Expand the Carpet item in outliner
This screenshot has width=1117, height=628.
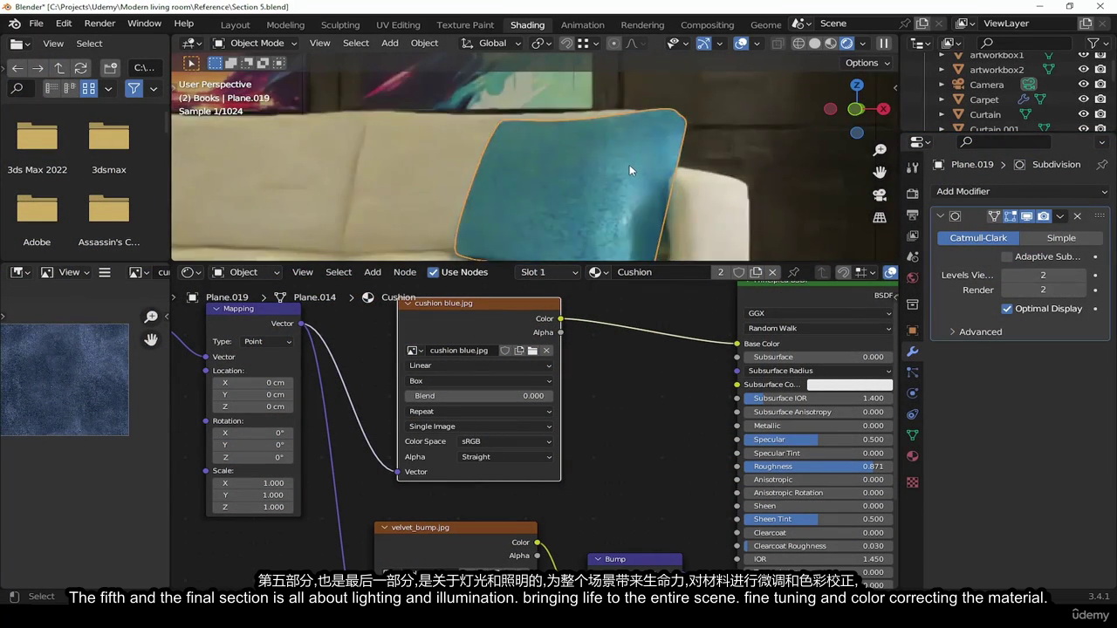click(x=942, y=99)
